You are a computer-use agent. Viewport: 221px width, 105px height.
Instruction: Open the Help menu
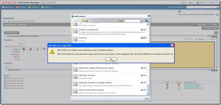coord(191,3)
